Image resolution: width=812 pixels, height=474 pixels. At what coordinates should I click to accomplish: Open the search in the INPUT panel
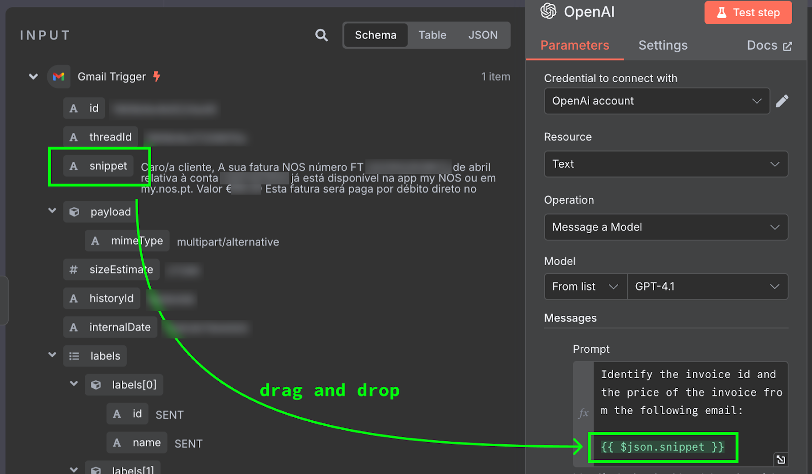321,35
